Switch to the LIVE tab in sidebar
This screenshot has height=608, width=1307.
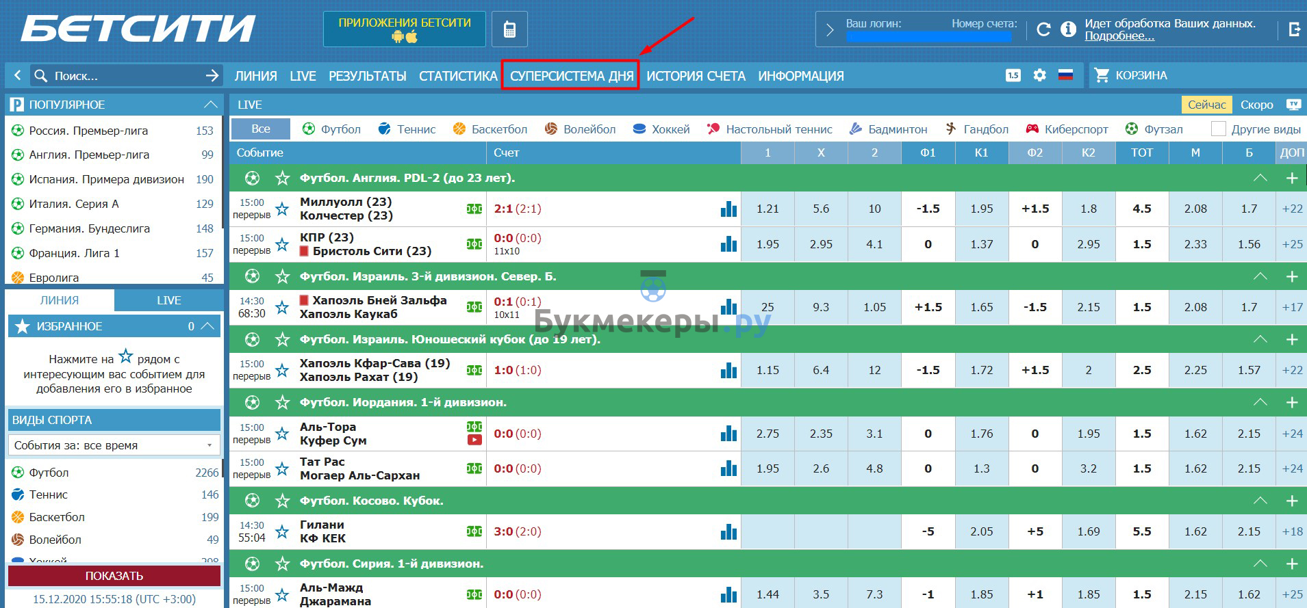(169, 300)
